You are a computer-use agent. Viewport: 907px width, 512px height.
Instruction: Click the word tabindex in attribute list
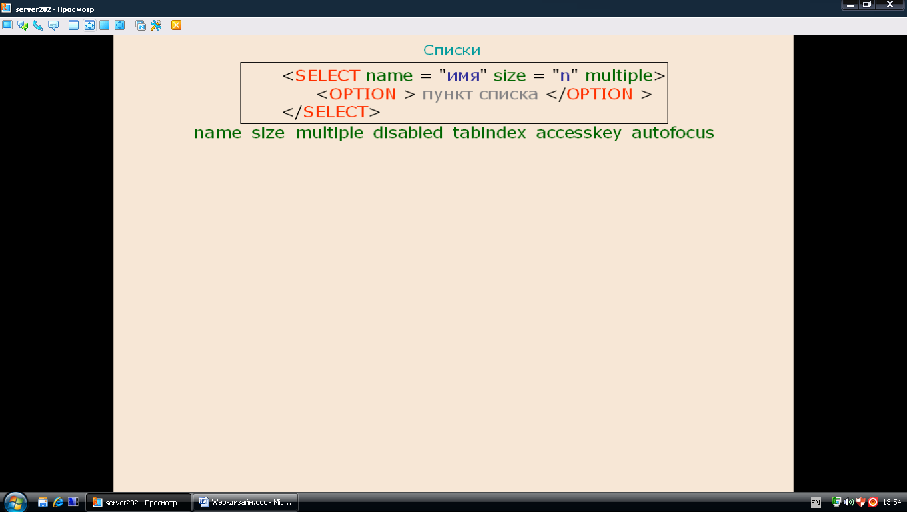tap(490, 133)
